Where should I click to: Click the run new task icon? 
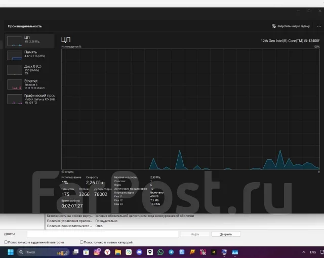click(273, 26)
